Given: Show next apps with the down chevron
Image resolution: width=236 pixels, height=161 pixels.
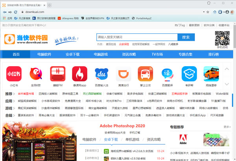Looking at the screenshot, I should click(227, 84).
